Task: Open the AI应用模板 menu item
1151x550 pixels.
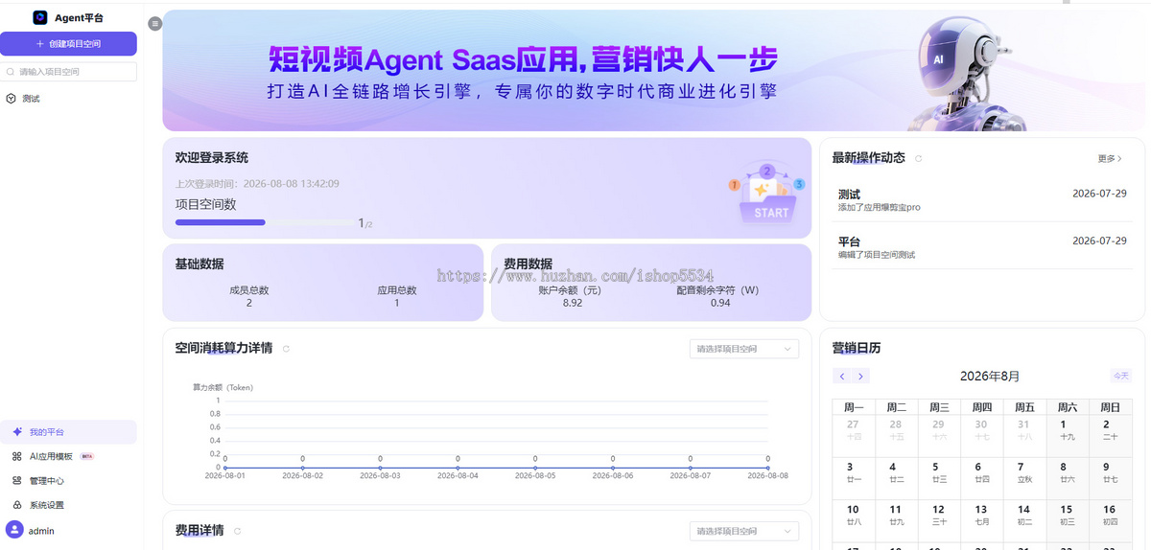Action: [x=68, y=457]
